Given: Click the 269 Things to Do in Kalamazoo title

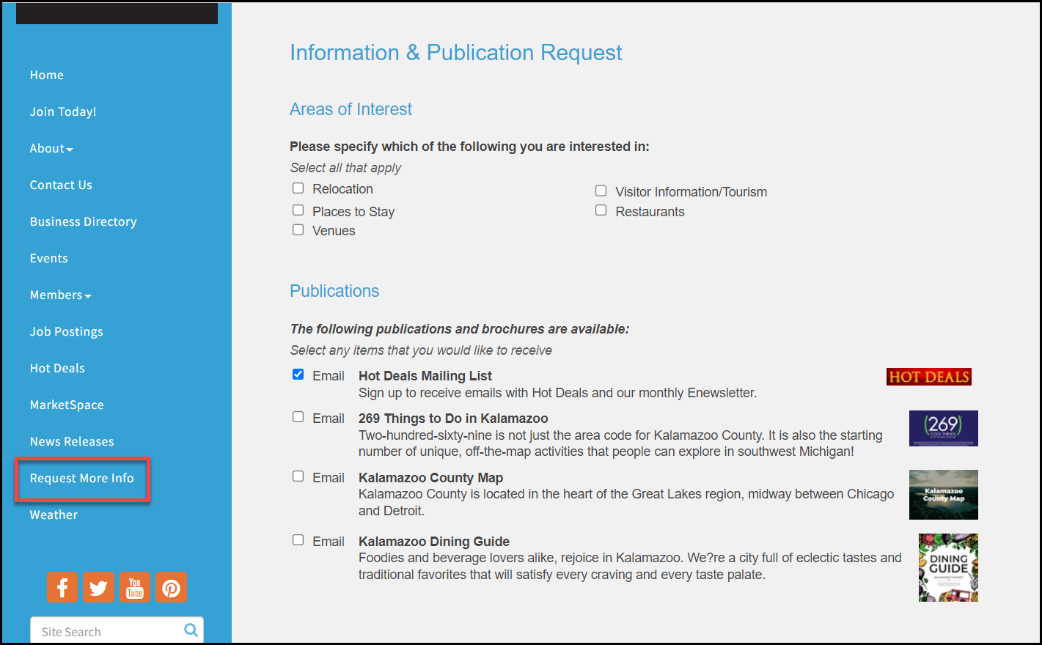Looking at the screenshot, I should (453, 419).
